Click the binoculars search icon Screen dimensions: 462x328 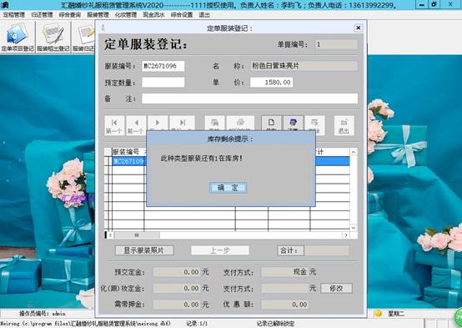pos(214,124)
